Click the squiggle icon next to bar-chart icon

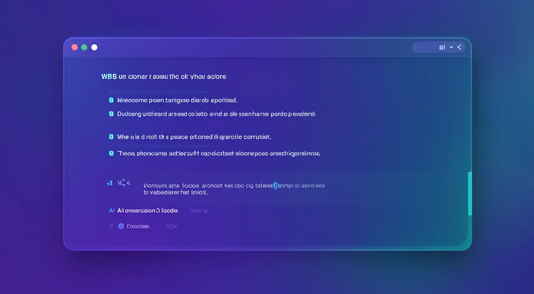[121, 182]
